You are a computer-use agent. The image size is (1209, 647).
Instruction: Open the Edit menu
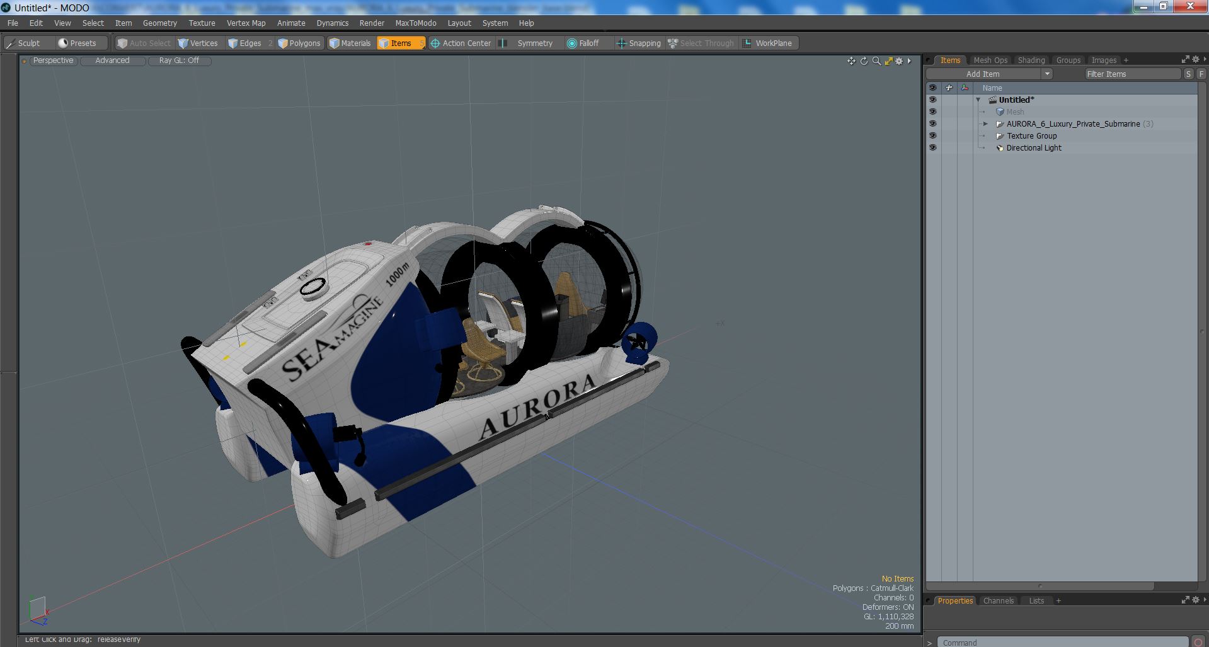[x=36, y=23]
